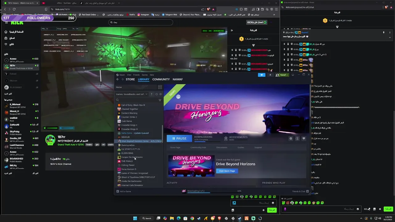Add Drive Beyond Horizons to favorites heart

point(304,138)
